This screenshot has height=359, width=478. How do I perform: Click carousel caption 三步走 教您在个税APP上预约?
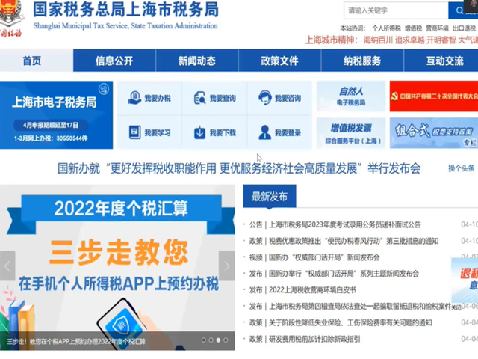click(76, 341)
